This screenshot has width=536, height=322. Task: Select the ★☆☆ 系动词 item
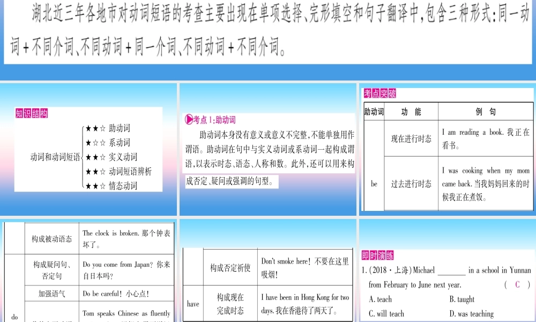(108, 143)
